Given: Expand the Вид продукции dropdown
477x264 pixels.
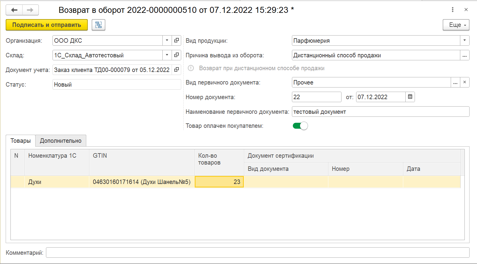Looking at the screenshot, I should coord(464,40).
